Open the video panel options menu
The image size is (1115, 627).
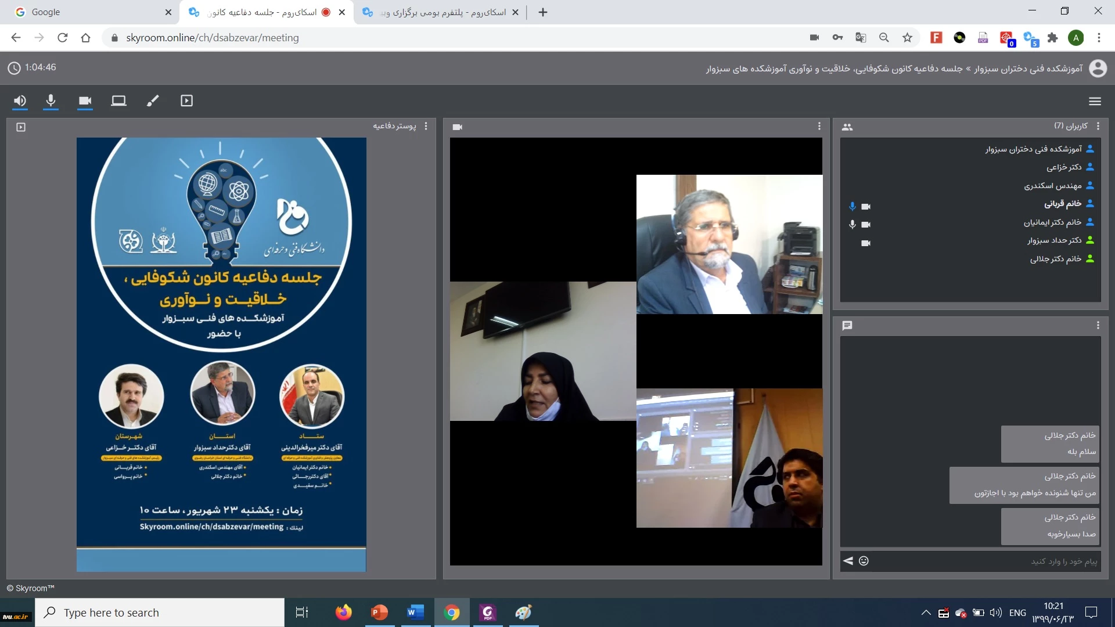(819, 126)
